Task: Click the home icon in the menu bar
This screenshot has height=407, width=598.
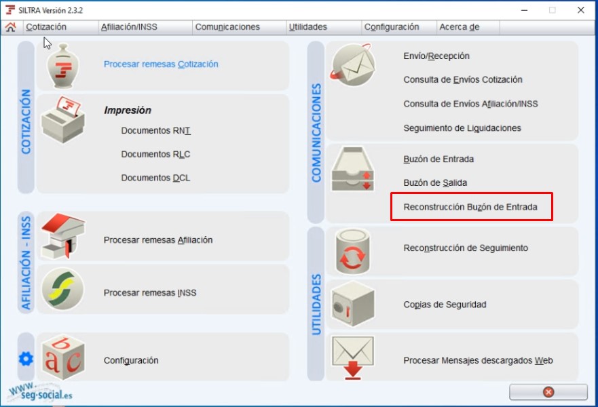Action: tap(11, 27)
